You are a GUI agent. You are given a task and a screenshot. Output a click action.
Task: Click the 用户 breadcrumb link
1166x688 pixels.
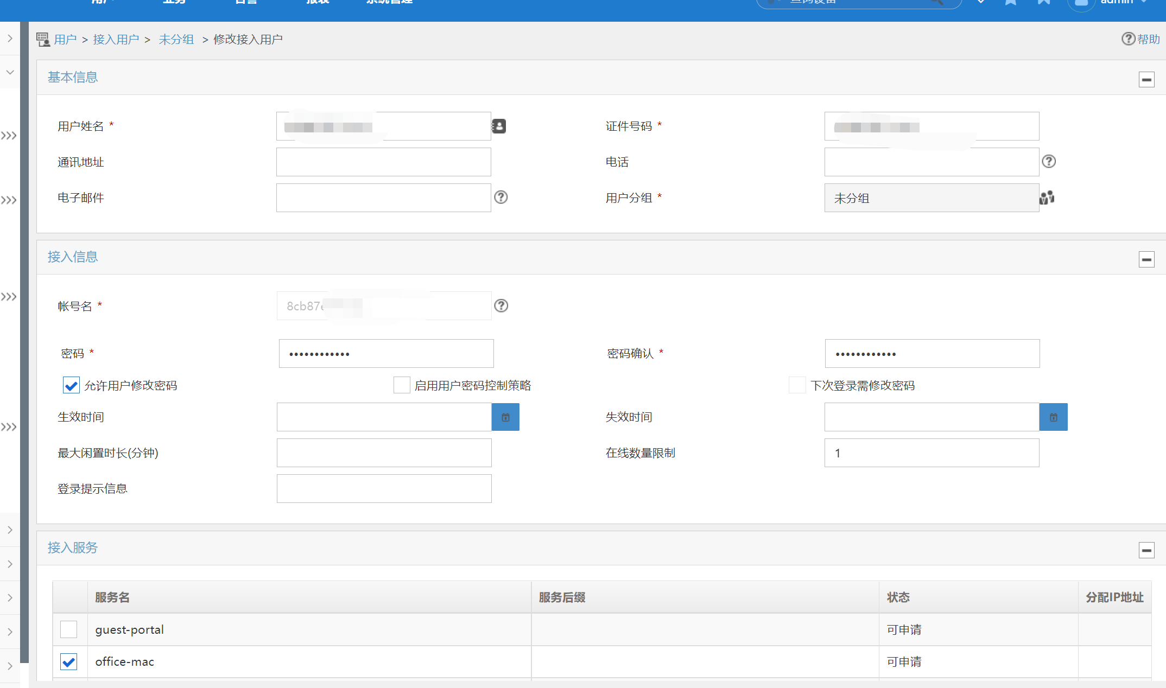pos(65,40)
